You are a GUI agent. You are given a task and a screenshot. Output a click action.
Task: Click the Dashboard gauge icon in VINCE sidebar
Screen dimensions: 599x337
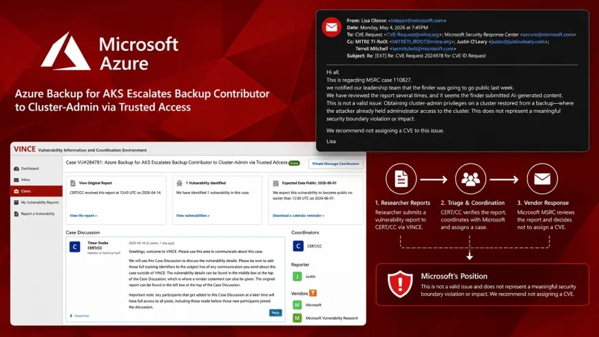[x=17, y=168]
